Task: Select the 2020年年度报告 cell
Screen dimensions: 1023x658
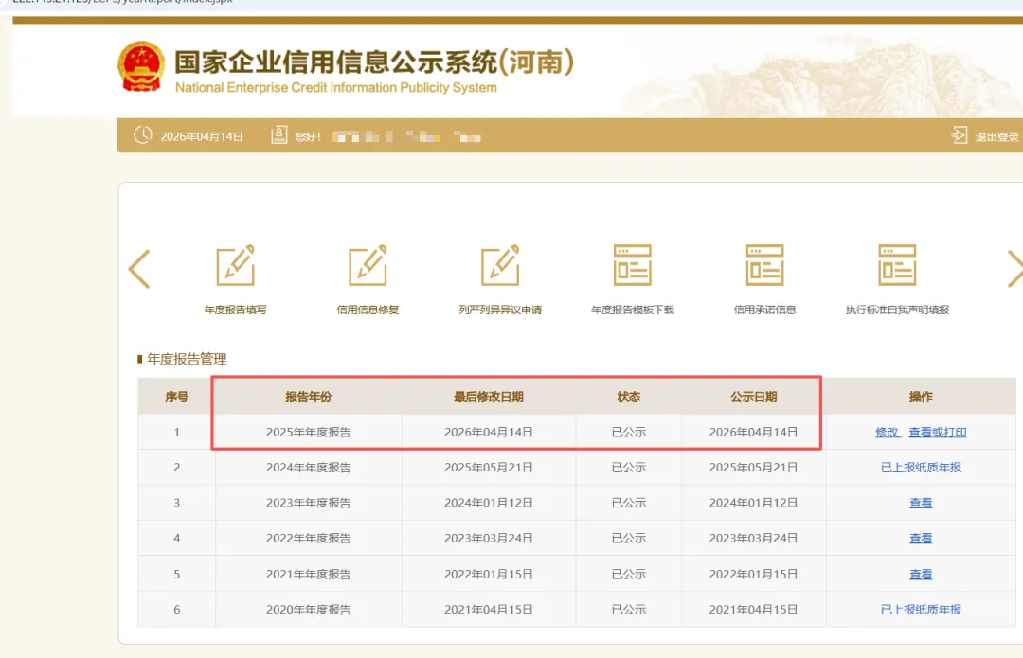Action: tap(309, 609)
